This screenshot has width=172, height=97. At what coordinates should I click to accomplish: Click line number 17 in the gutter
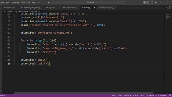click(x=9, y=17)
